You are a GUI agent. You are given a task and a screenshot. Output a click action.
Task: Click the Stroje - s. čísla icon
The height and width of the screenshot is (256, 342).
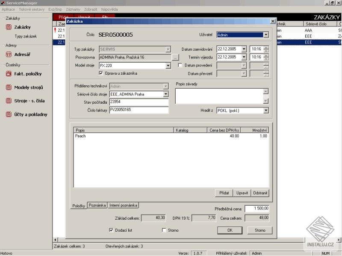point(9,101)
